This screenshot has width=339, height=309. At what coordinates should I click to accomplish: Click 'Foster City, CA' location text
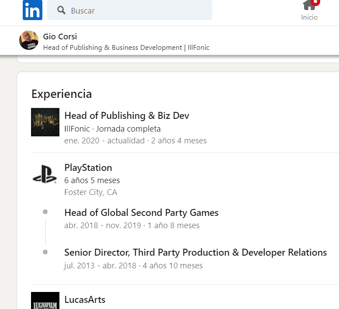pyautogui.click(x=91, y=192)
